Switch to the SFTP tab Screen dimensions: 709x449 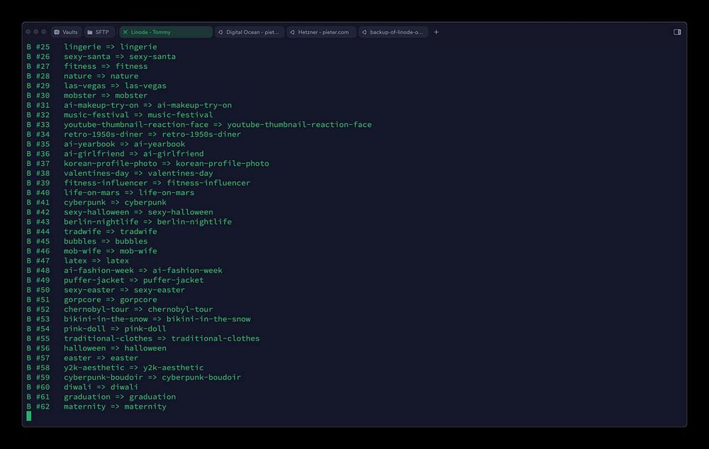pyautogui.click(x=99, y=32)
